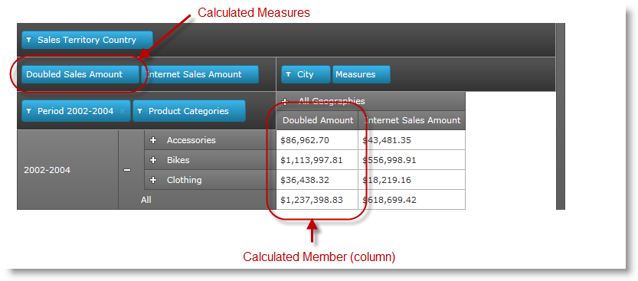
Task: Select cell $36,438.32
Action: click(317, 180)
